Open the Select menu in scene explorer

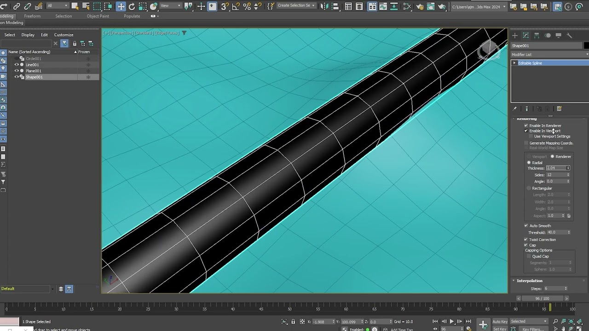(10, 35)
